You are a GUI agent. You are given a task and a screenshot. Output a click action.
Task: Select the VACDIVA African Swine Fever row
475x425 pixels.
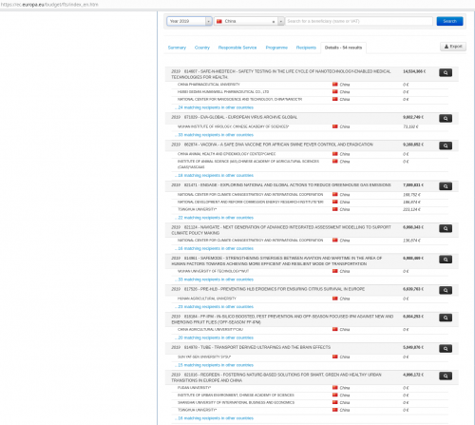tap(312, 145)
